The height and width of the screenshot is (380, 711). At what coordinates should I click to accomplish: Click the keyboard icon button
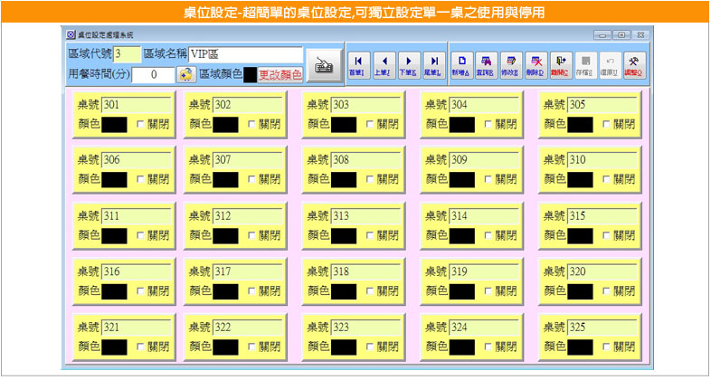click(x=321, y=64)
